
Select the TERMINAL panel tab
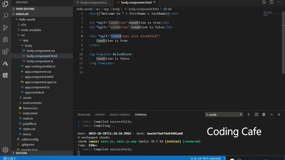(x=141, y=115)
